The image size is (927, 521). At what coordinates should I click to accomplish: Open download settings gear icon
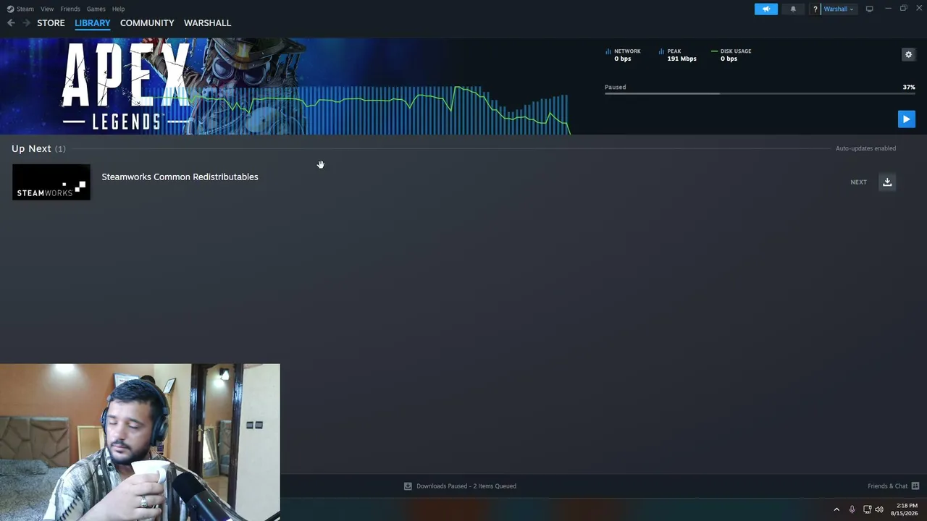point(908,54)
